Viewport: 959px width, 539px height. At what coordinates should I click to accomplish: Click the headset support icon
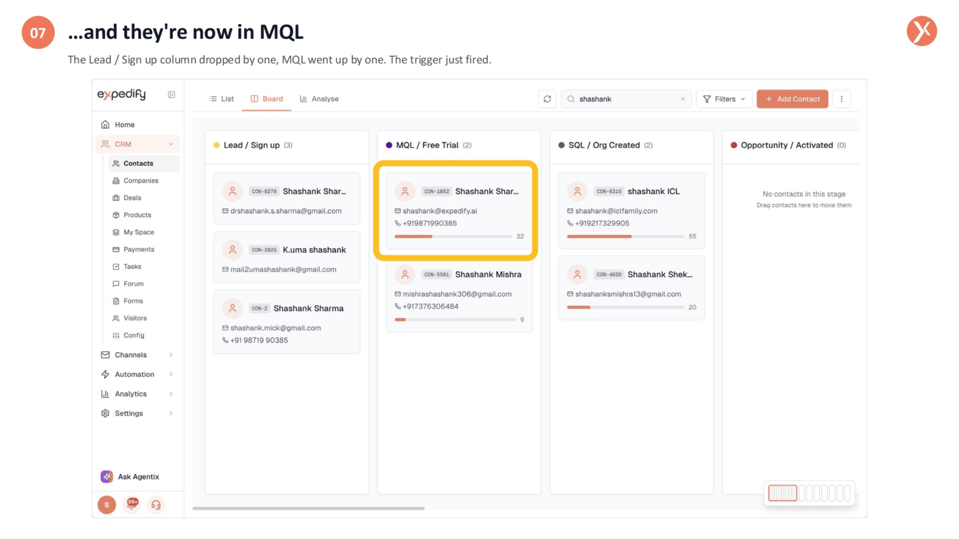pyautogui.click(x=156, y=505)
